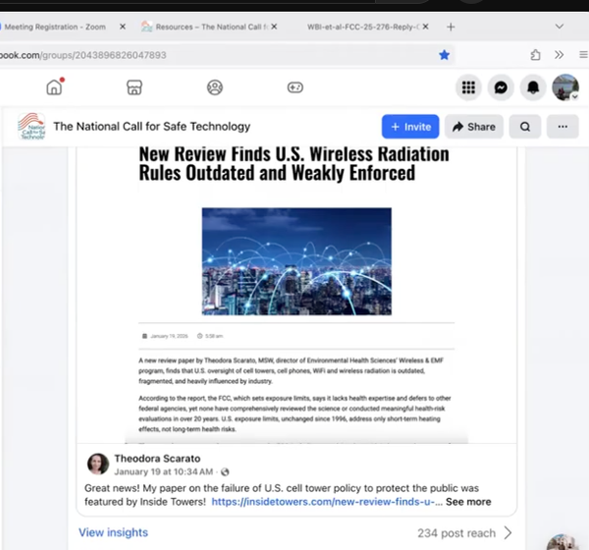Switch to the Meeting Registration - Zoom tab
The image size is (589, 550).
coord(59,27)
